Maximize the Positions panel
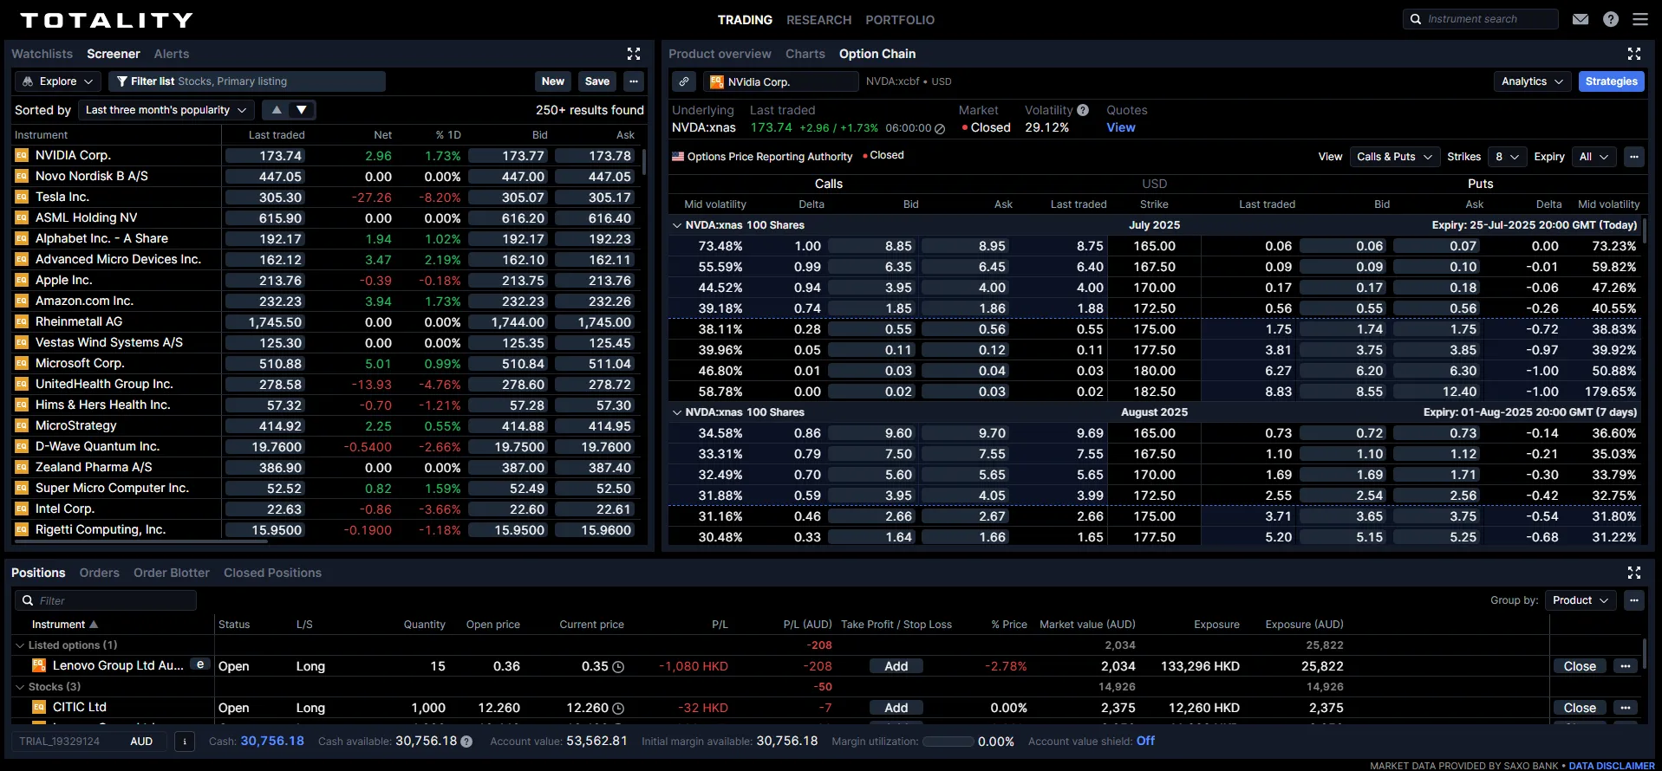Viewport: 1662px width, 771px height. point(1634,573)
